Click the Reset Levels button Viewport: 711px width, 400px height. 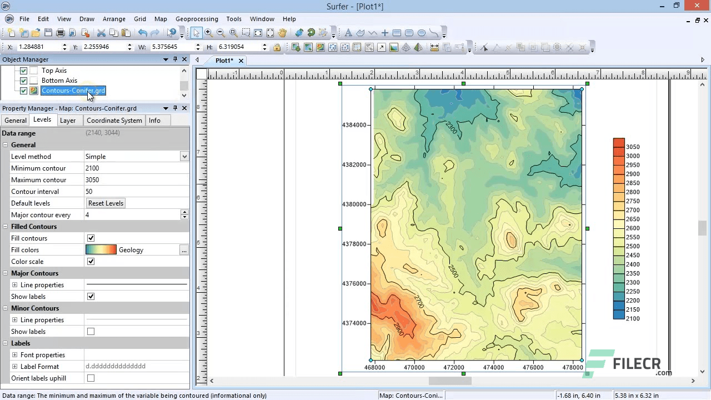106,203
